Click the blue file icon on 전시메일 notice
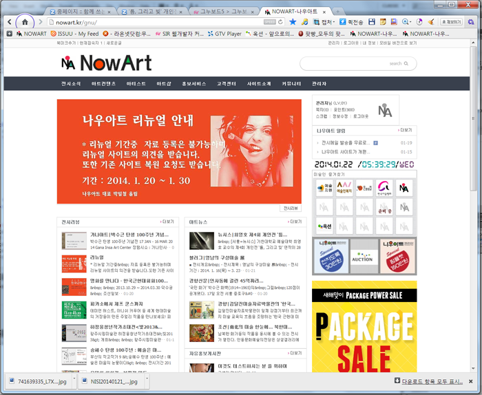 376,143
